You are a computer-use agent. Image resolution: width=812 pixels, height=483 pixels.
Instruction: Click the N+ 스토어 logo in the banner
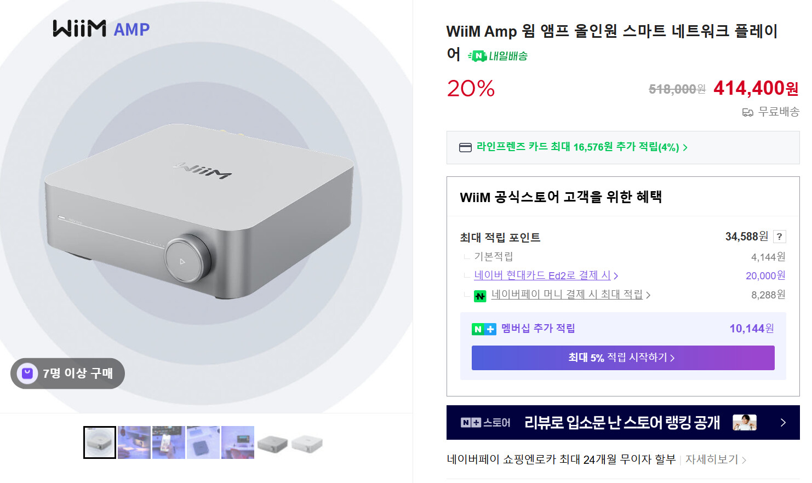pos(485,423)
